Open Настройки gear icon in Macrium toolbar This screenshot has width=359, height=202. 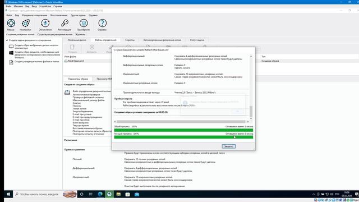click(x=25, y=24)
